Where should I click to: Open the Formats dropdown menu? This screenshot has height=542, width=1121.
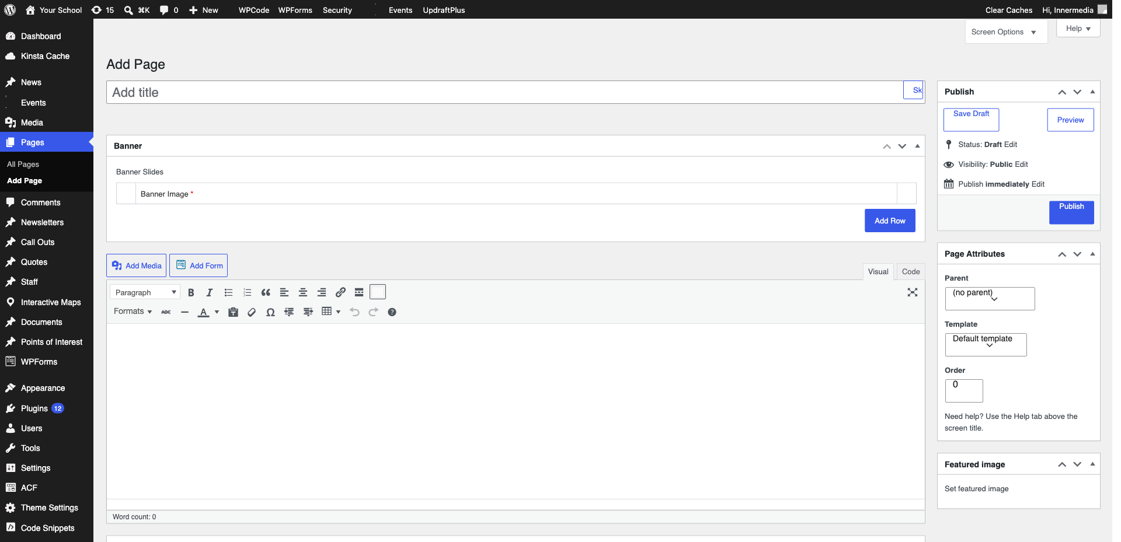pyautogui.click(x=133, y=312)
